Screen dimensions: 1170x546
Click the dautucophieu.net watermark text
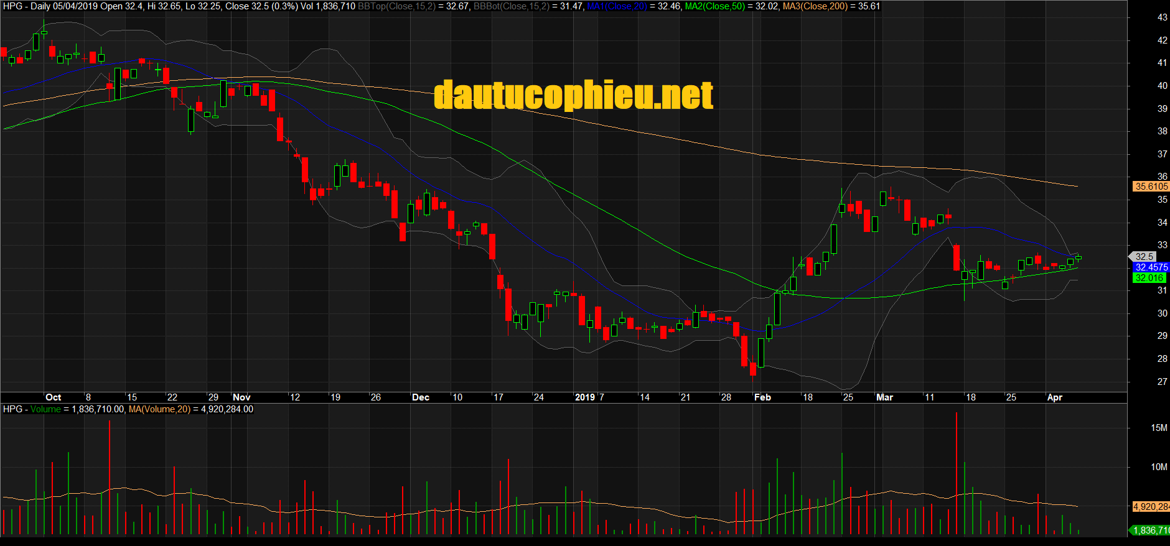coord(573,95)
